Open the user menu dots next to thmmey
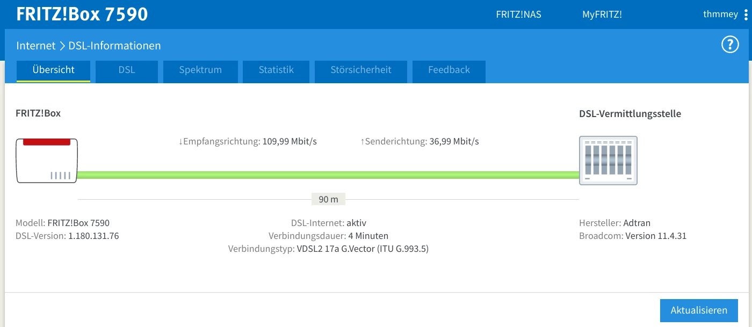Viewport: 752px width, 327px height. (x=746, y=14)
